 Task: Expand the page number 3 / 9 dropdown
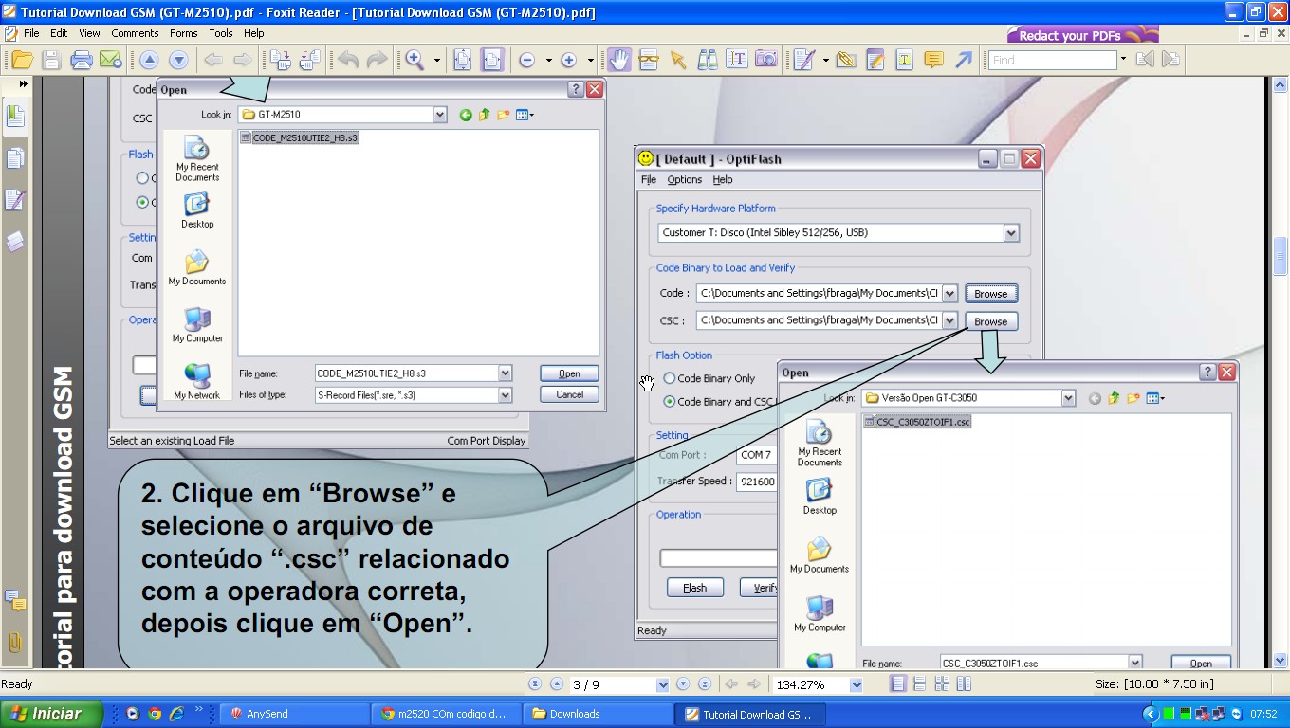[662, 684]
